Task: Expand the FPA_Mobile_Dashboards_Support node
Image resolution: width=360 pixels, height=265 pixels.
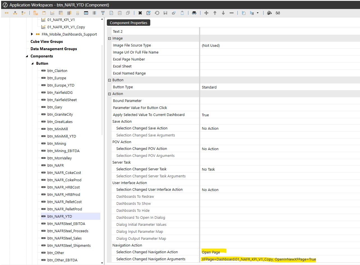Action: (32, 34)
